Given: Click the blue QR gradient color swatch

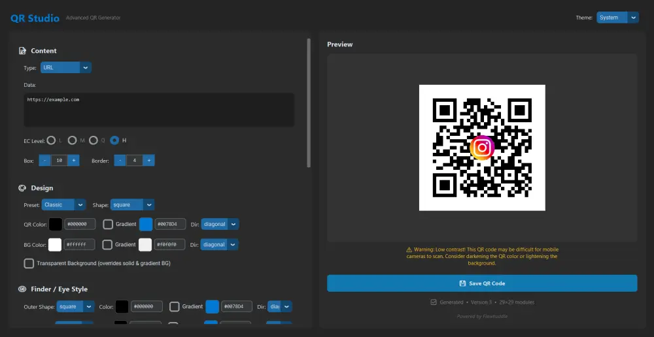Looking at the screenshot, I should pyautogui.click(x=146, y=224).
